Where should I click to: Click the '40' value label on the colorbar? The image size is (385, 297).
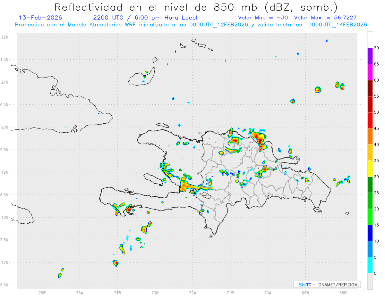pos(377,144)
